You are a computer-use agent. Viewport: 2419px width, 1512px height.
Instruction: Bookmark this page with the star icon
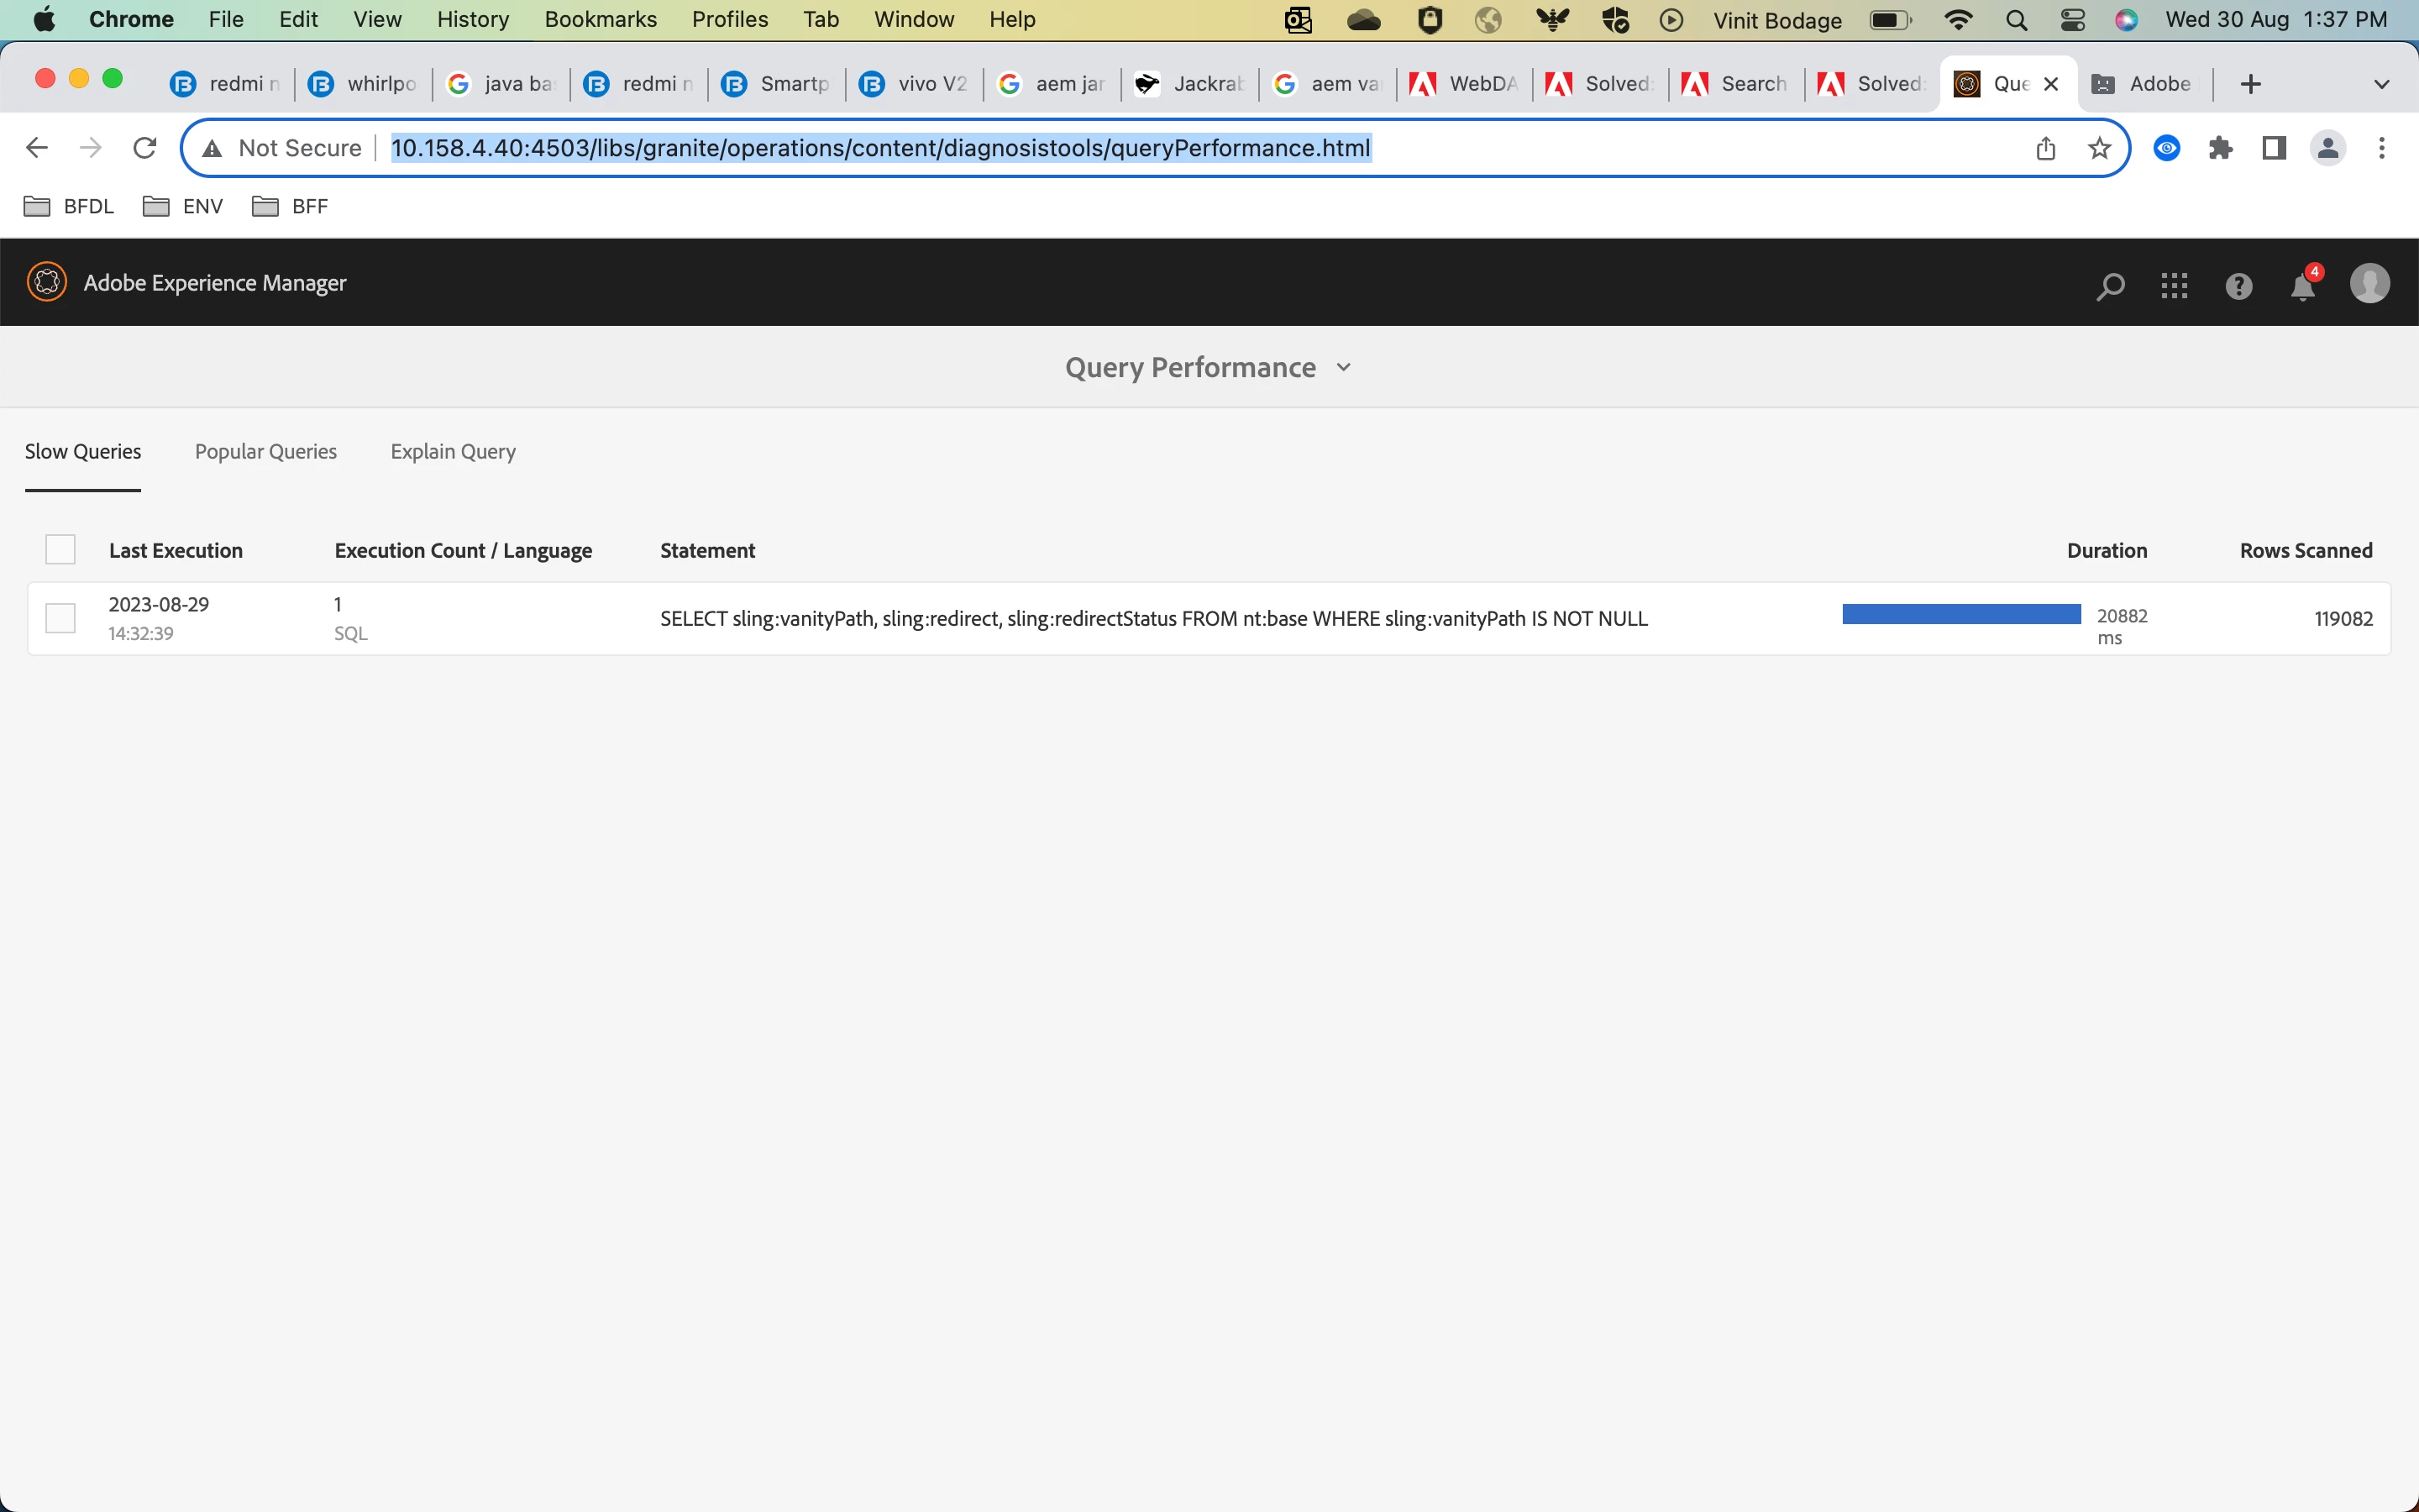click(x=2099, y=148)
